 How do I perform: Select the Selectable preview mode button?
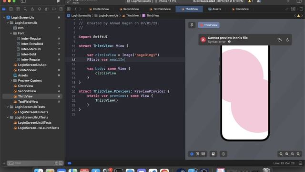point(197,154)
